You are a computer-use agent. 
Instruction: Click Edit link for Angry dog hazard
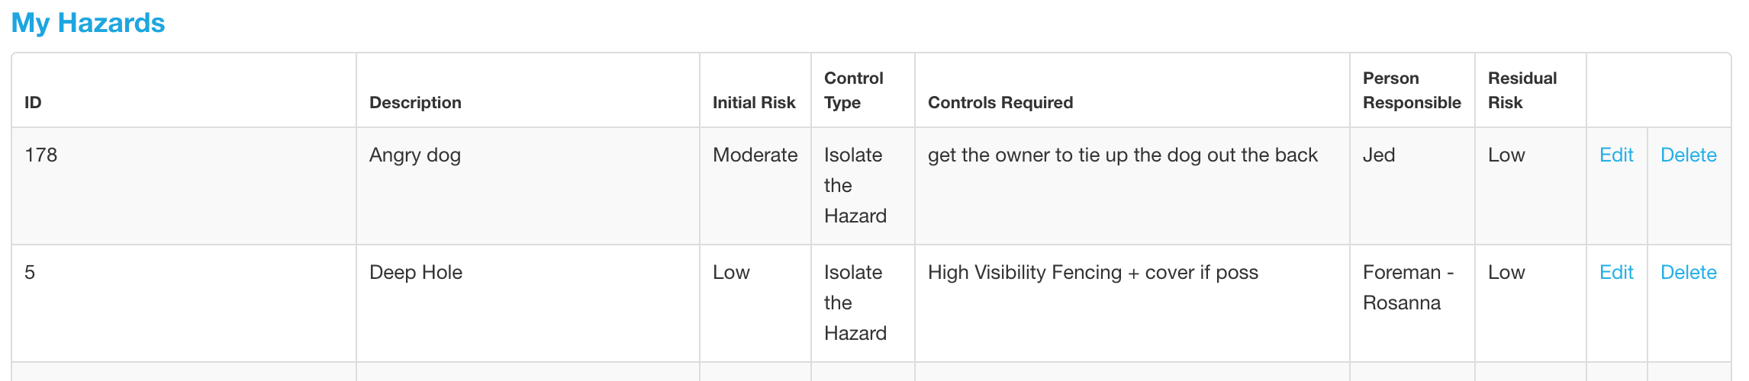(1616, 155)
